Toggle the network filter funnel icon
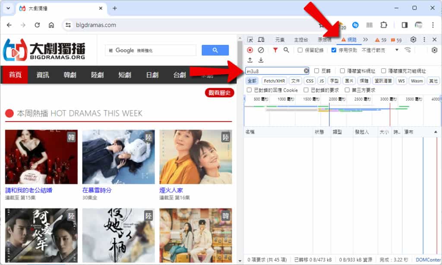Viewport: 442px width, 265px height. click(275, 50)
